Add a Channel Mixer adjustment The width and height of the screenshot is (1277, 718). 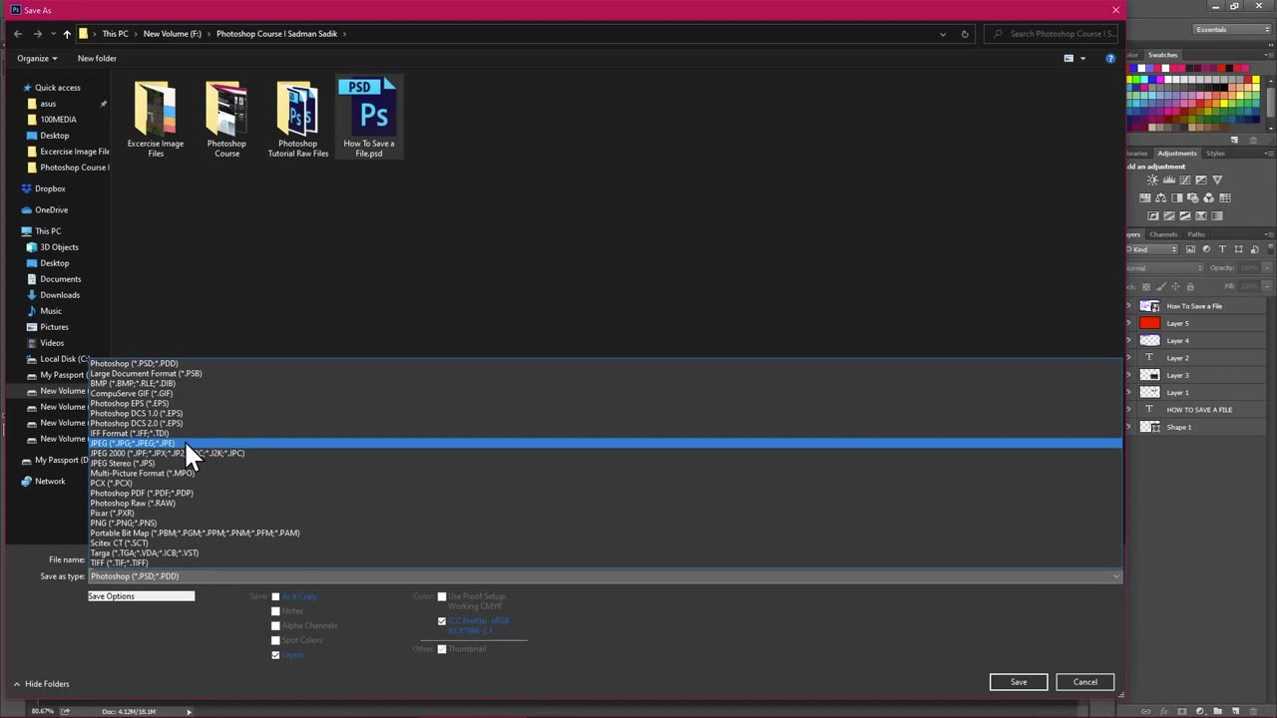[x=1209, y=198]
